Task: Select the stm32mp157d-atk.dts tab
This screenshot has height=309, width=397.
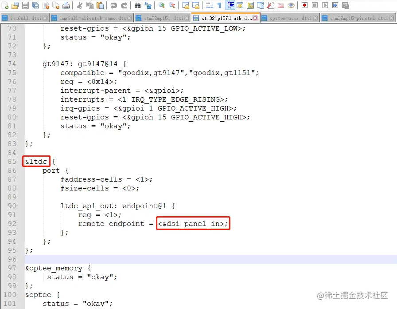Action: tap(226, 18)
